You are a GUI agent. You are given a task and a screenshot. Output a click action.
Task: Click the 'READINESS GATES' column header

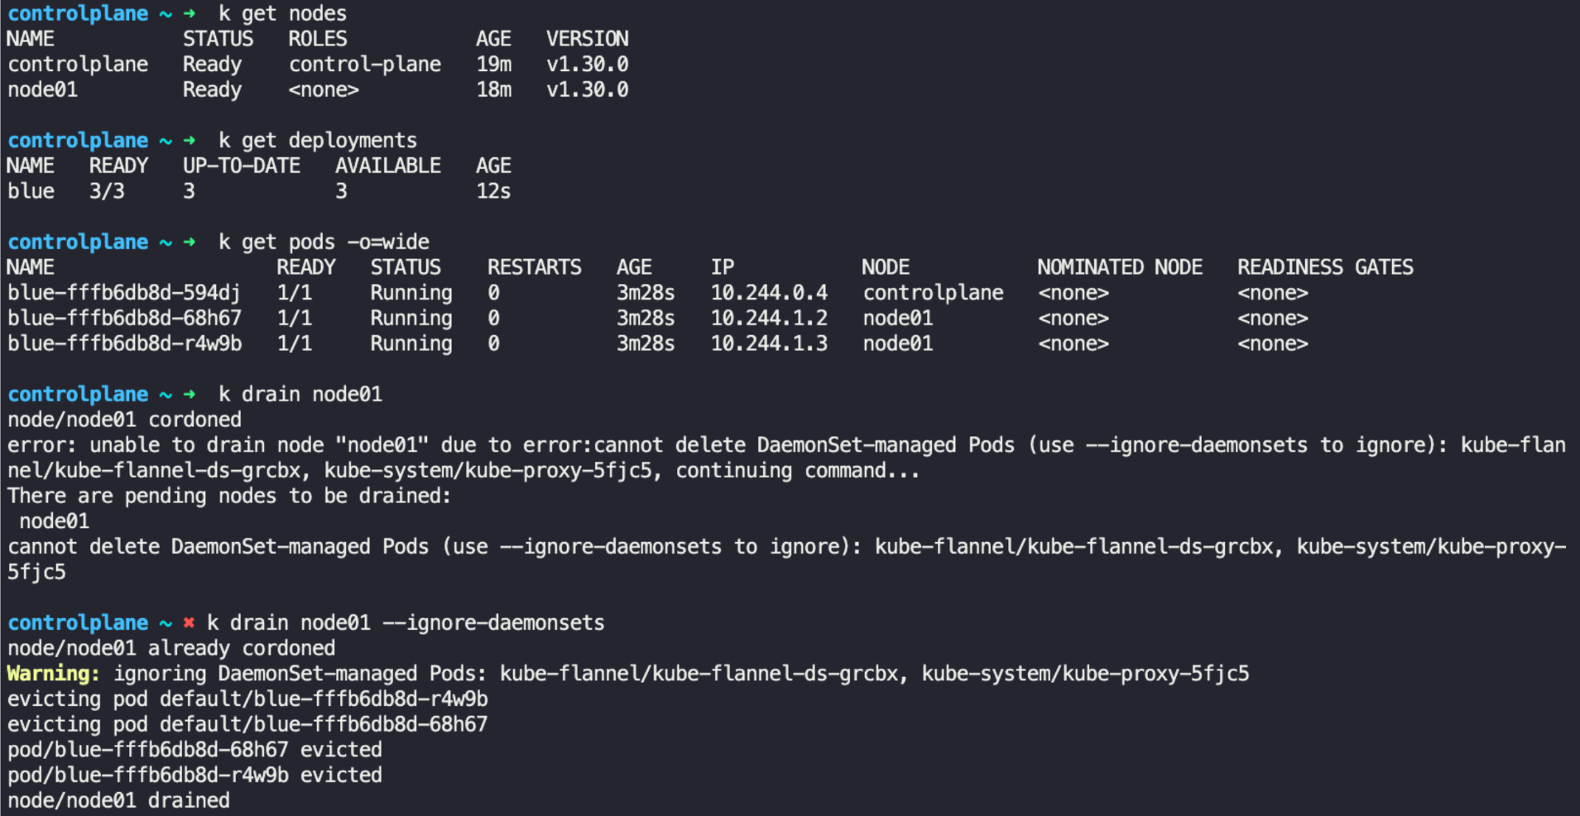click(1325, 267)
